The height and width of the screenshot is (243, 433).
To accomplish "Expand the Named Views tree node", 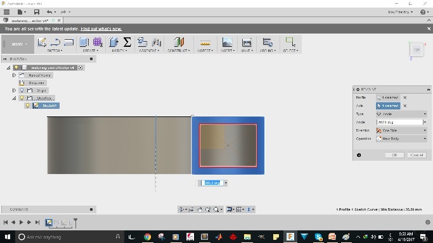I will tap(14, 75).
